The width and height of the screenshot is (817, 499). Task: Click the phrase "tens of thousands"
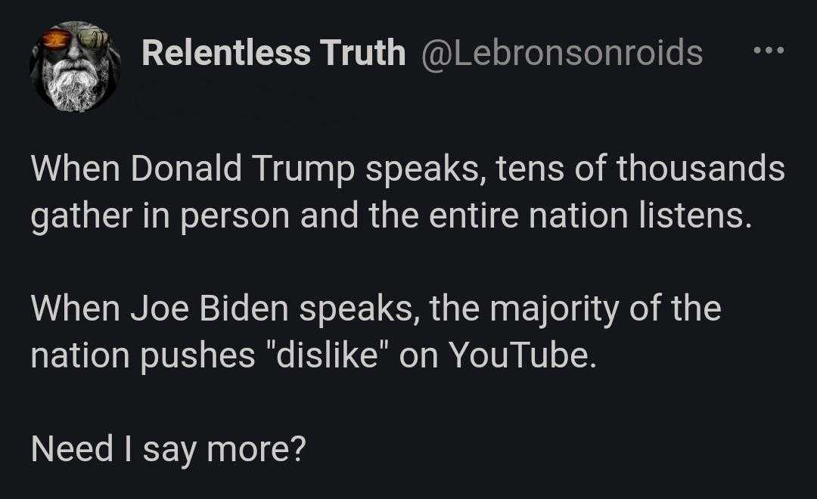click(x=641, y=169)
